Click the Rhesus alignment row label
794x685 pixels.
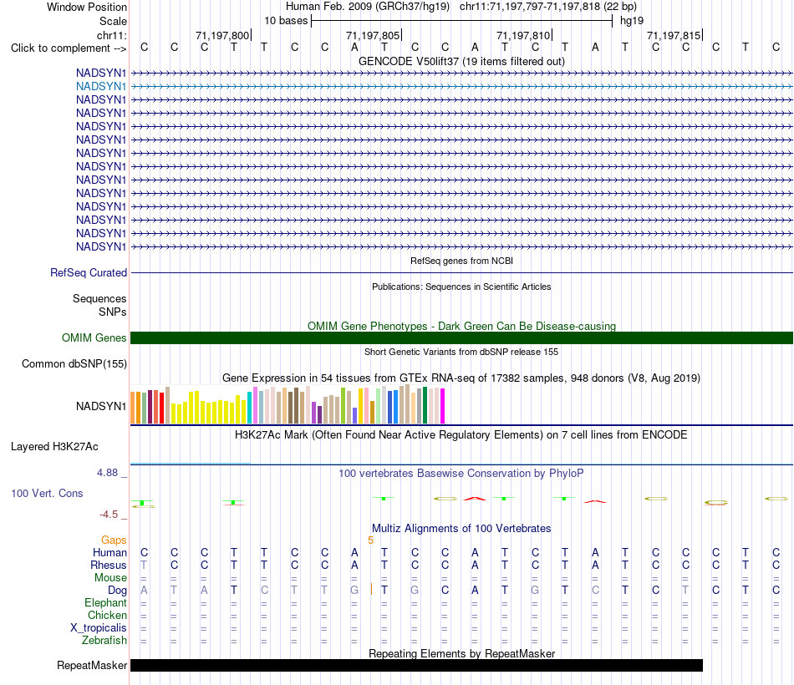109,565
